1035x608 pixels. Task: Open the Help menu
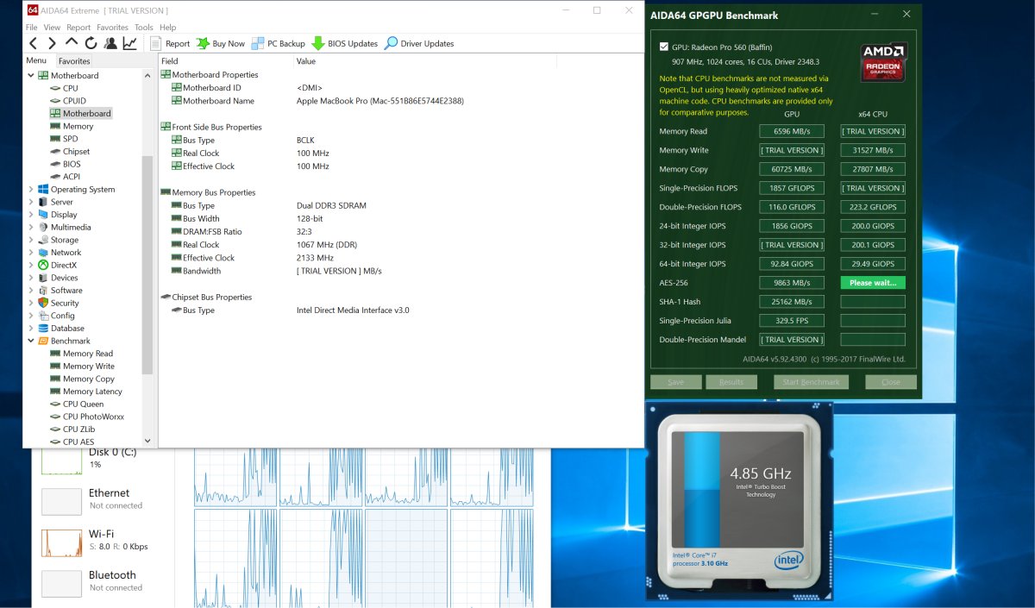[x=167, y=28]
